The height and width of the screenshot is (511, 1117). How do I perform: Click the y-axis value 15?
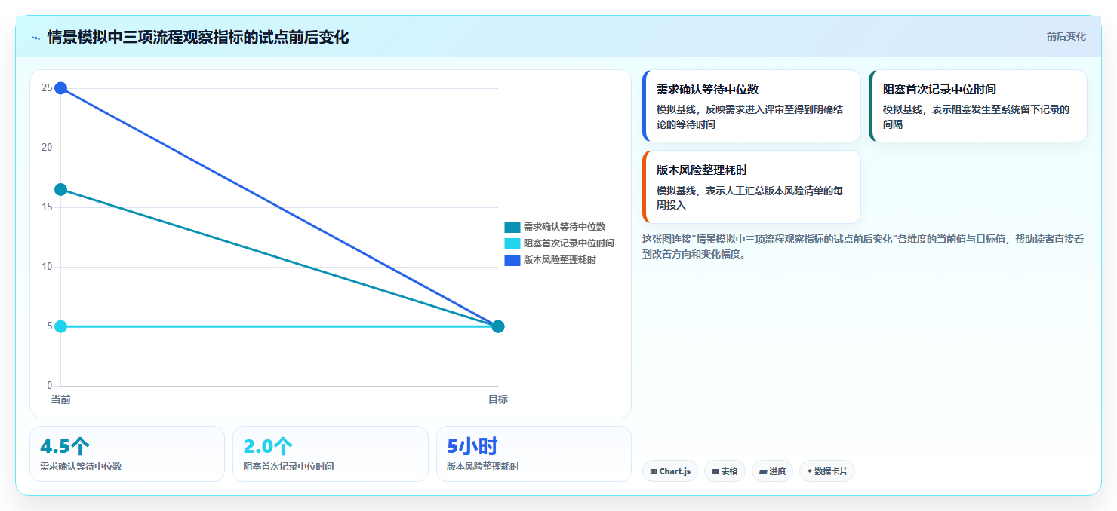(47, 207)
